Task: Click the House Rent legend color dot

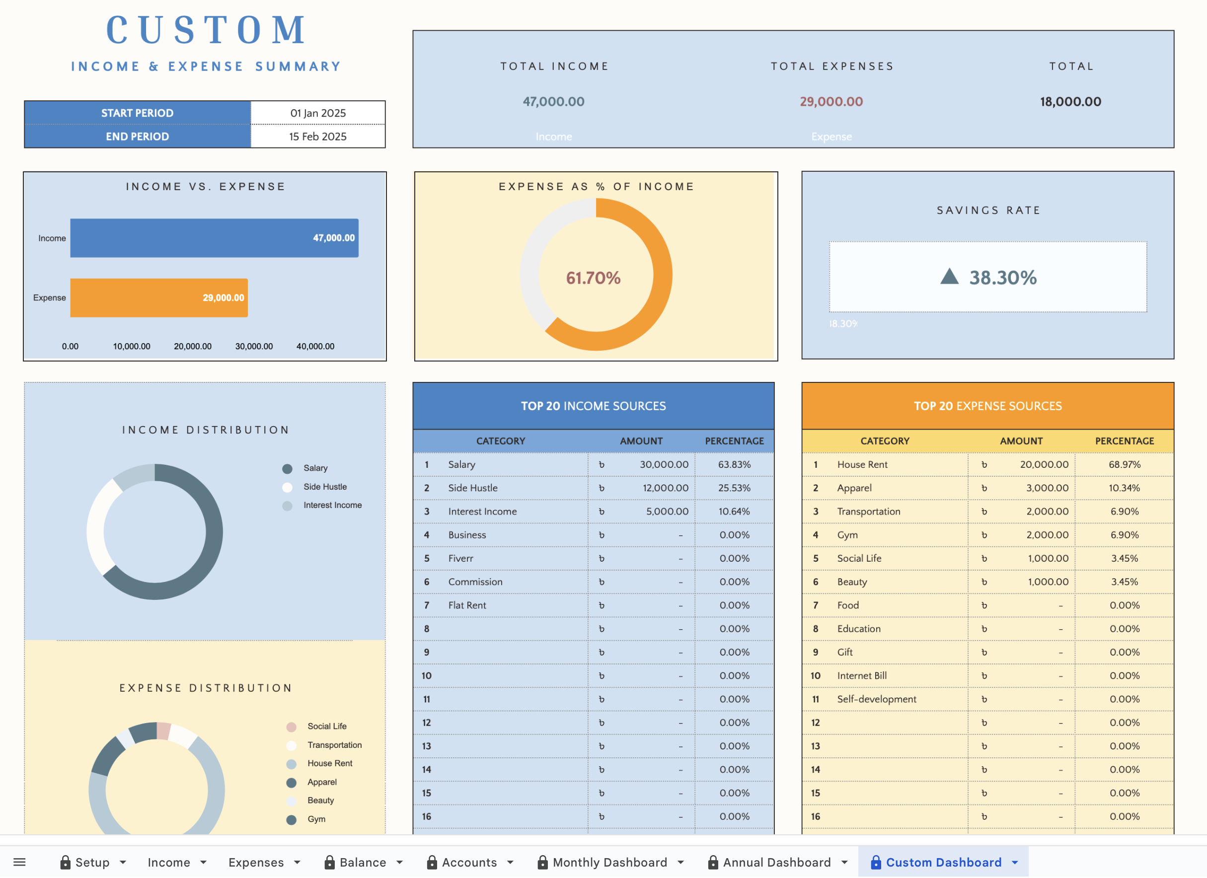Action: click(x=291, y=765)
